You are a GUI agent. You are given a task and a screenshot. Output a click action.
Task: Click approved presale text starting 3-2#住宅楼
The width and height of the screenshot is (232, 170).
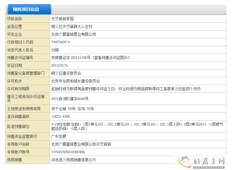pos(137,126)
